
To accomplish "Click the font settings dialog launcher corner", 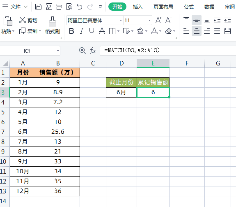I will [x=176, y=38].
